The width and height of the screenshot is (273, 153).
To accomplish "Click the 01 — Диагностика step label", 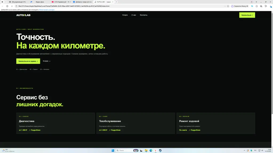I will click(22, 69).
